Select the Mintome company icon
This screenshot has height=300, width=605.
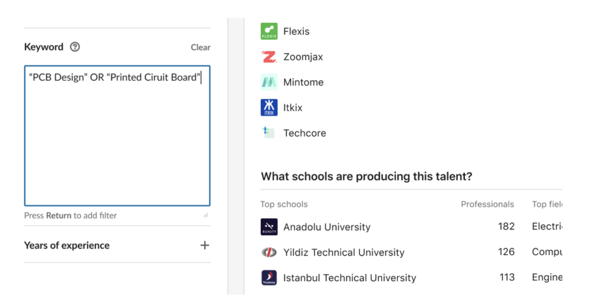pyautogui.click(x=268, y=82)
